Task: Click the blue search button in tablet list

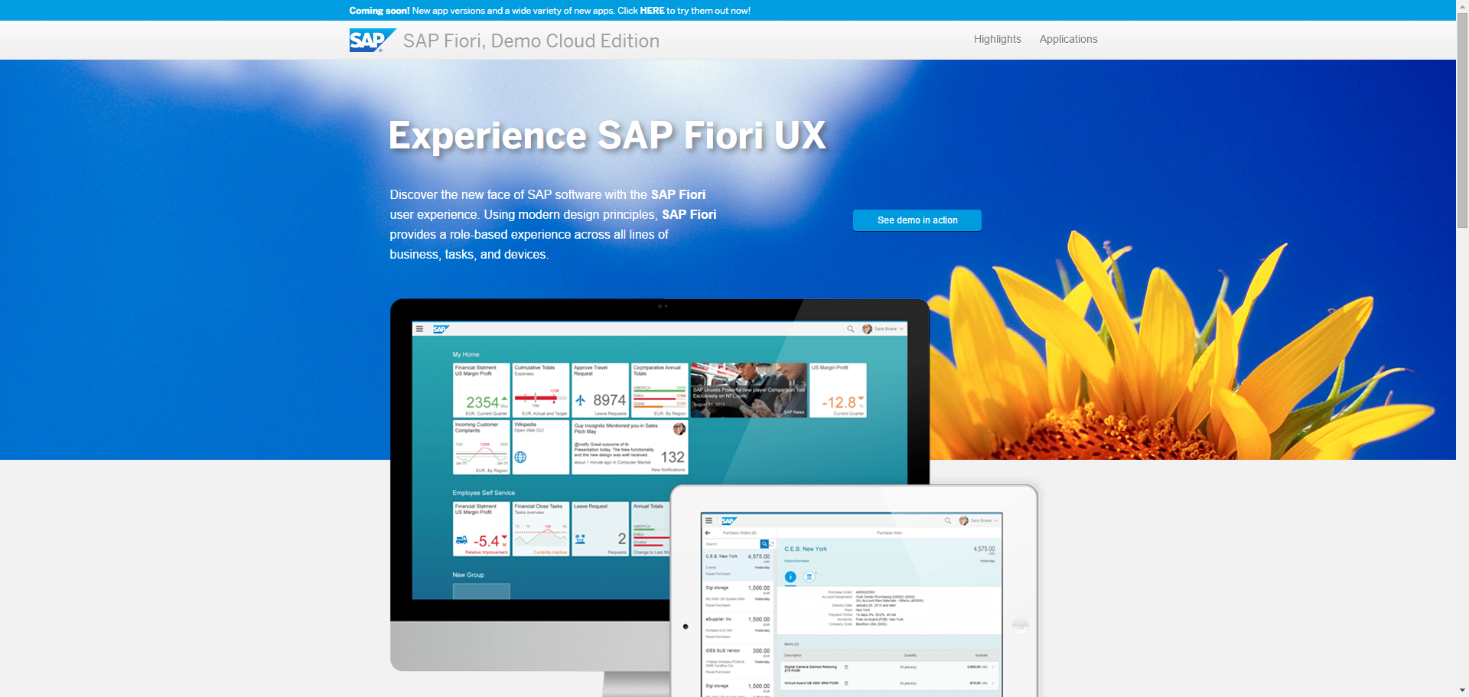Action: click(x=764, y=544)
